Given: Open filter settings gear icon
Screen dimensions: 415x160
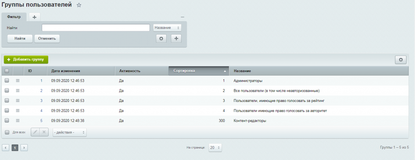Looking at the screenshot, I should click(x=161, y=39).
